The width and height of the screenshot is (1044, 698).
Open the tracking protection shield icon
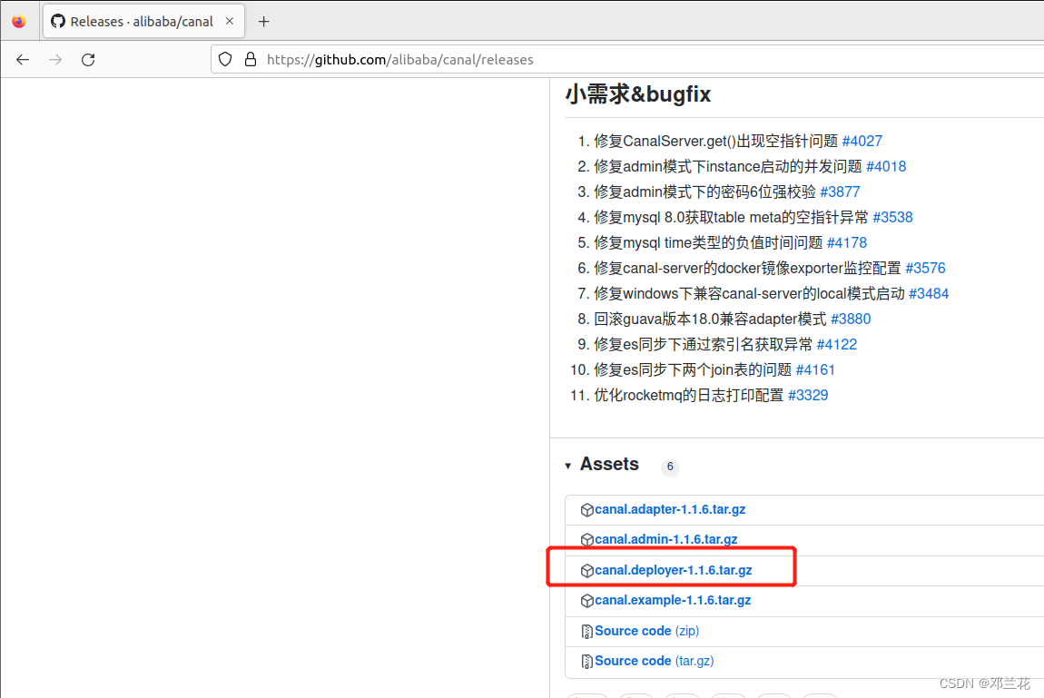(225, 59)
